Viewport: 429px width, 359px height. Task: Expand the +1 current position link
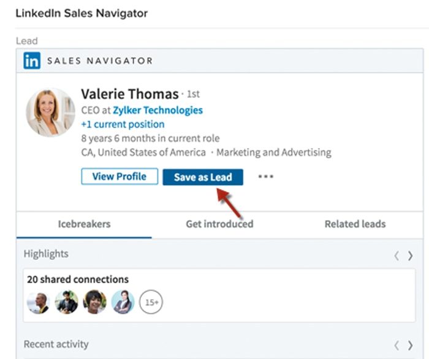click(123, 125)
